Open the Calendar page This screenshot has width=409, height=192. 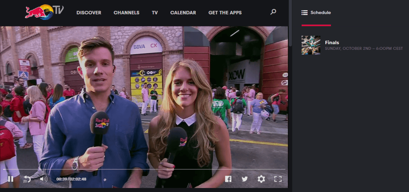183,13
